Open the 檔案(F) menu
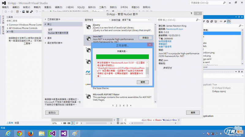245x137 pixels. pyautogui.click(x=5, y=7)
